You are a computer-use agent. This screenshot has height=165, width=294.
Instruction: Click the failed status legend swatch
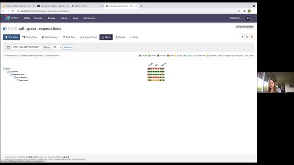(168, 55)
